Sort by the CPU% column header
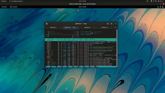 click(x=78, y=39)
